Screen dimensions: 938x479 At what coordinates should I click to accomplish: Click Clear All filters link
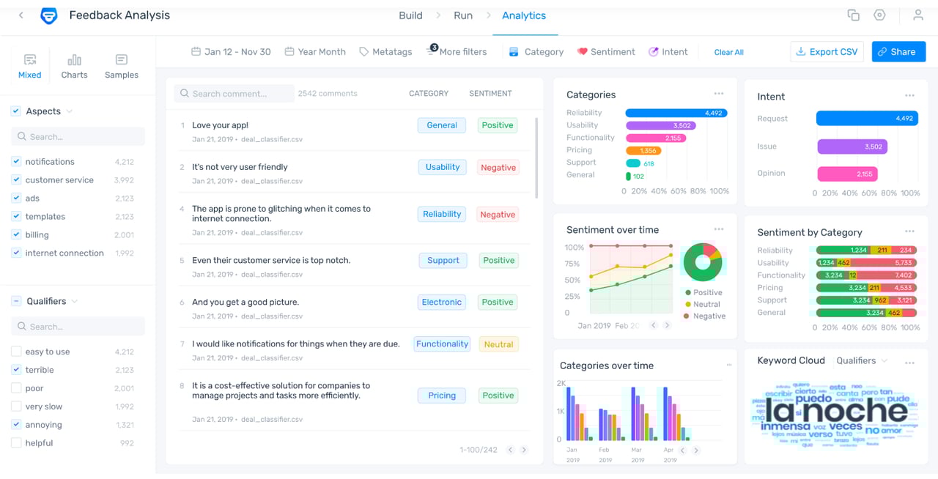[729, 52]
